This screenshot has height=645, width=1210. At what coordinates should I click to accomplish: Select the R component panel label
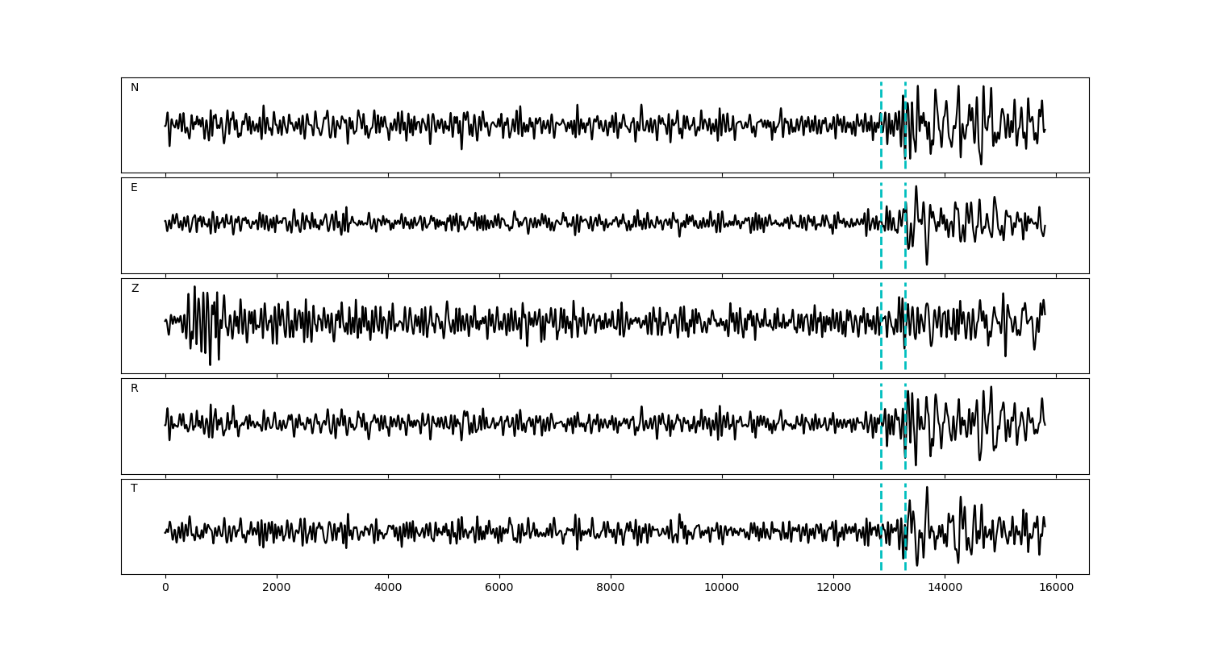(x=135, y=389)
